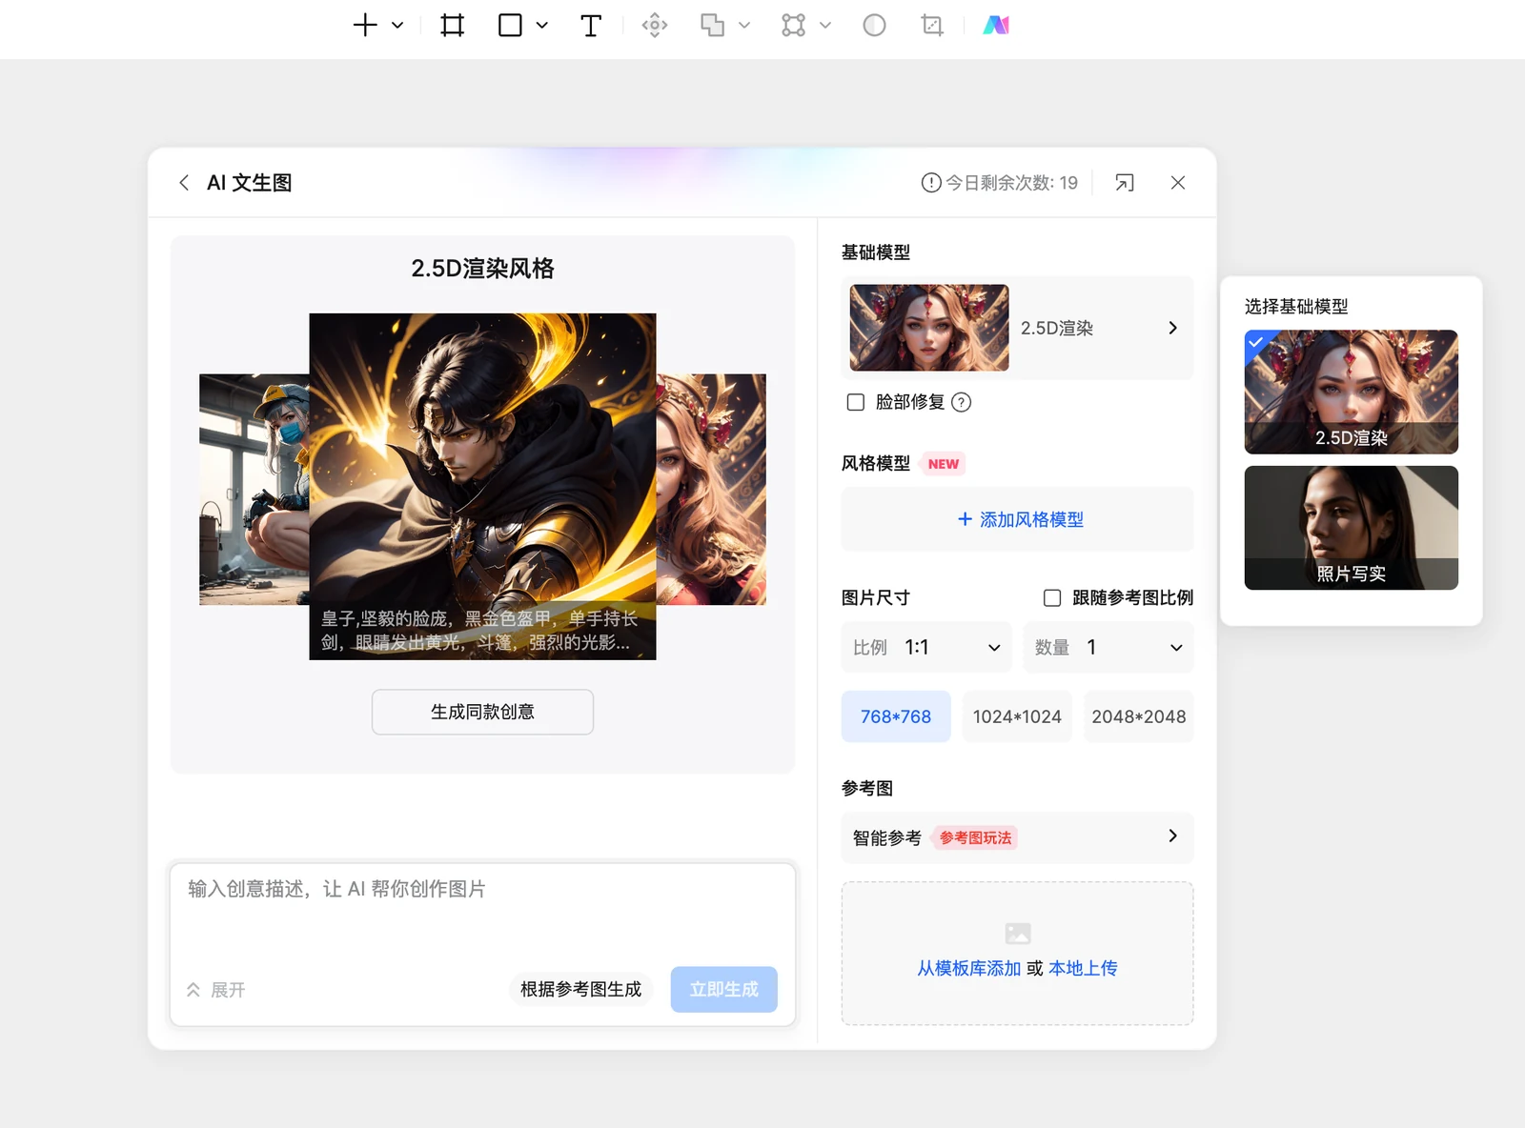Image resolution: width=1525 pixels, height=1128 pixels.
Task: Expand the boolean operation dropdown arrow
Action: coord(744,25)
